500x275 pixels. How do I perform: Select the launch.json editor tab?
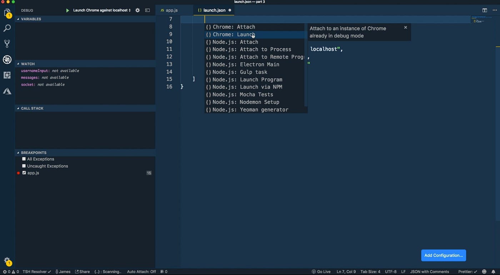(x=214, y=10)
